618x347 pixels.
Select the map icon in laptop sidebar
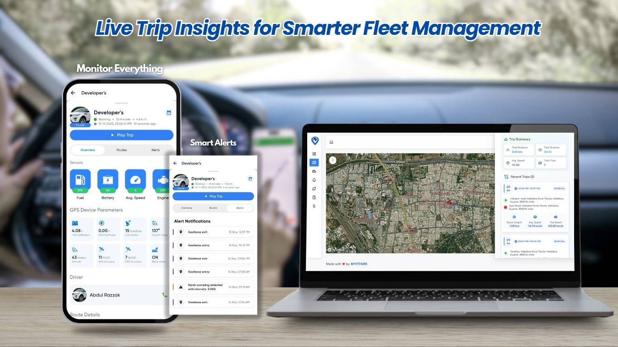point(314,163)
